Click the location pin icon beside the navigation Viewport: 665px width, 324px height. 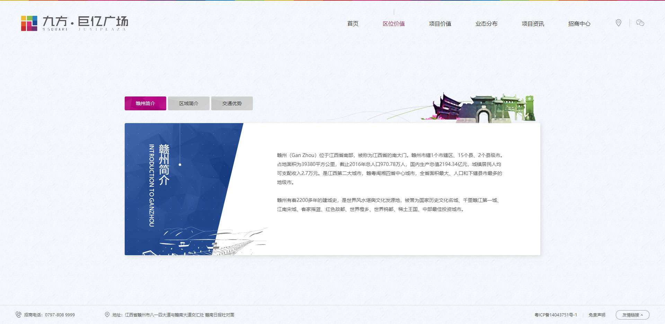619,23
